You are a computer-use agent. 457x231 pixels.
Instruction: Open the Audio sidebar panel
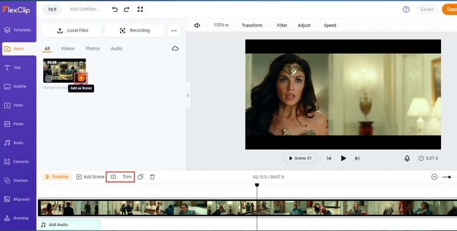tap(14, 142)
